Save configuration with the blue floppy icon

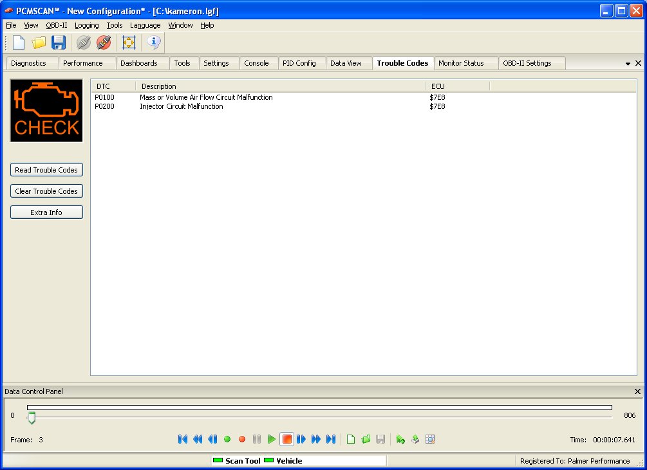[x=59, y=42]
